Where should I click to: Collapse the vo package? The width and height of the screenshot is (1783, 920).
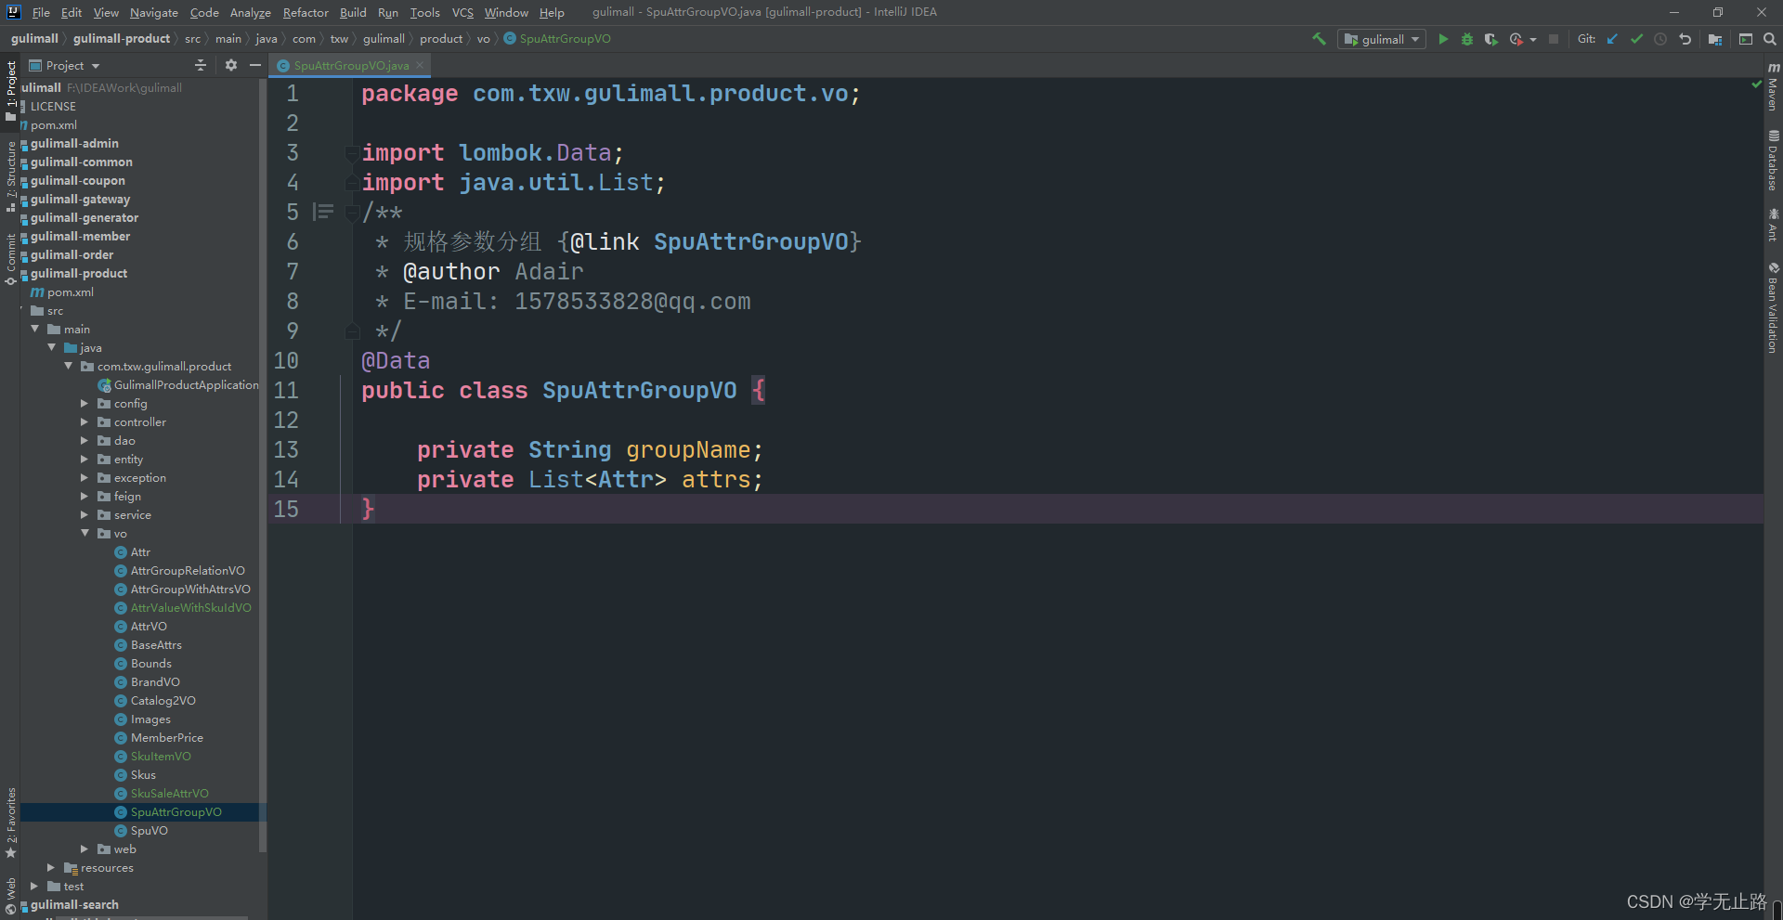point(85,533)
